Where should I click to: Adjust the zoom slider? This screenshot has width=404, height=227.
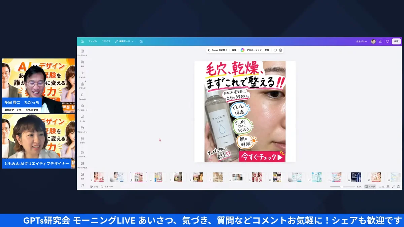pos(342,187)
